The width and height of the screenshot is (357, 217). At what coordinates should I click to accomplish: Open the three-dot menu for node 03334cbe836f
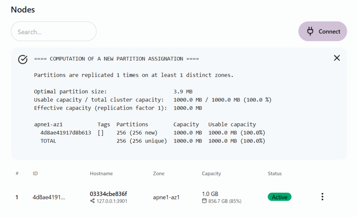pos(322,197)
